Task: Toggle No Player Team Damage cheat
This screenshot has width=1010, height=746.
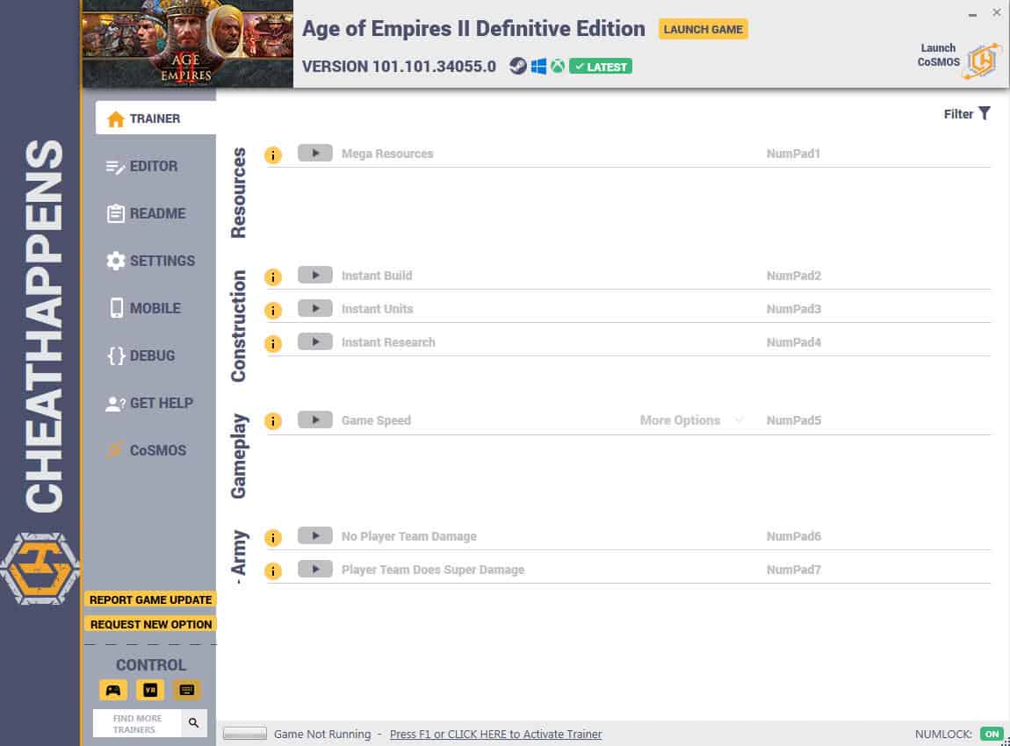Action: (315, 535)
